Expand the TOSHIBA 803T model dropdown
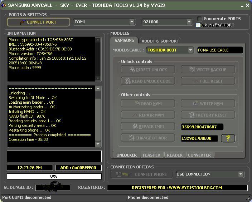The image size is (252, 202). click(x=190, y=50)
